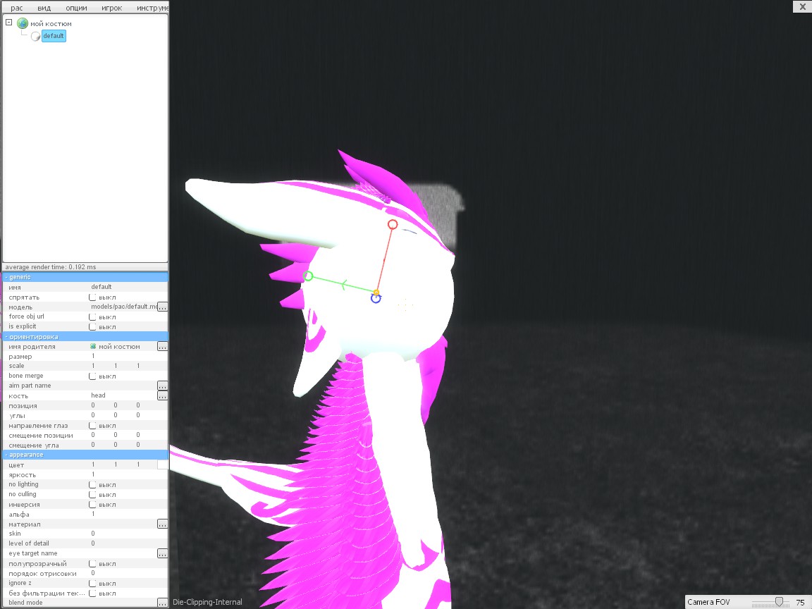Edit the размер value field
812x609 pixels.
pos(94,356)
